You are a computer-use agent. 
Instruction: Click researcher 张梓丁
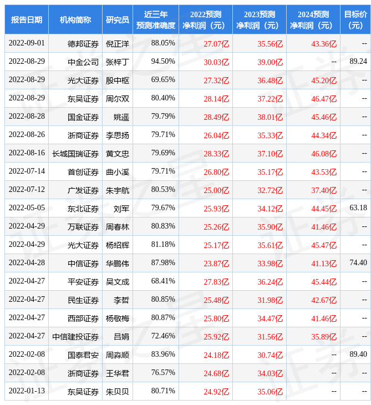pos(118,62)
